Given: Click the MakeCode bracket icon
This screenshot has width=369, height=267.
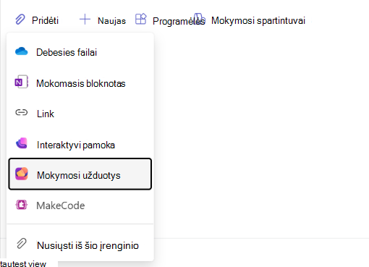Looking at the screenshot, I should pos(22,205).
